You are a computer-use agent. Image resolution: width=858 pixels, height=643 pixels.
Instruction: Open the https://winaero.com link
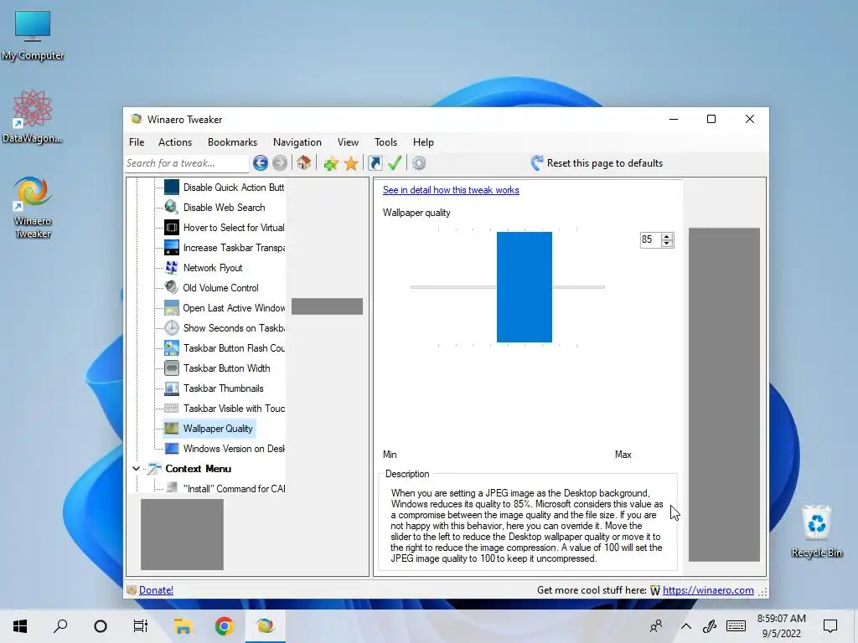[708, 590]
